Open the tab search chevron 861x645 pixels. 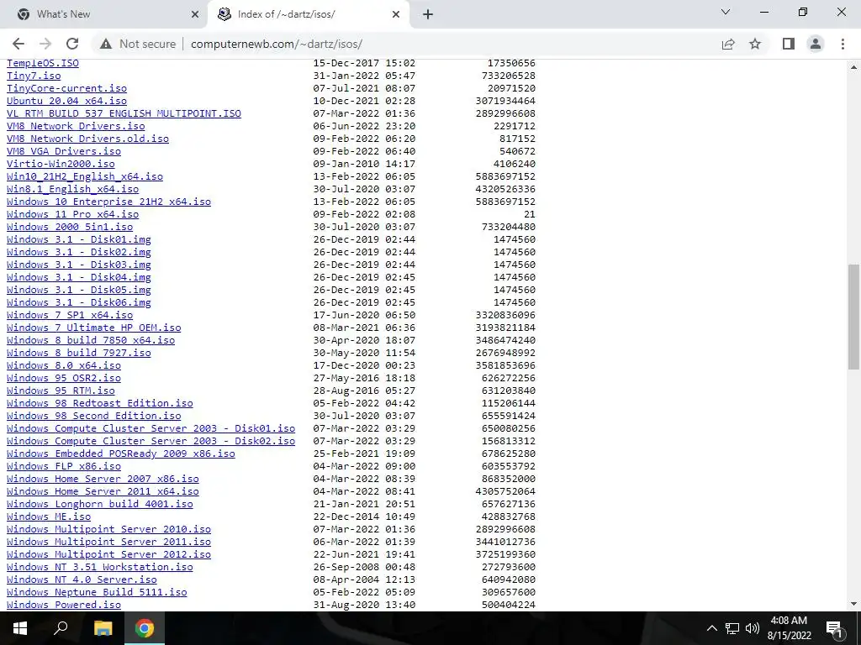(x=726, y=12)
